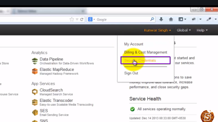
Task: Open the SNS service link
Action: [x=44, y=120]
